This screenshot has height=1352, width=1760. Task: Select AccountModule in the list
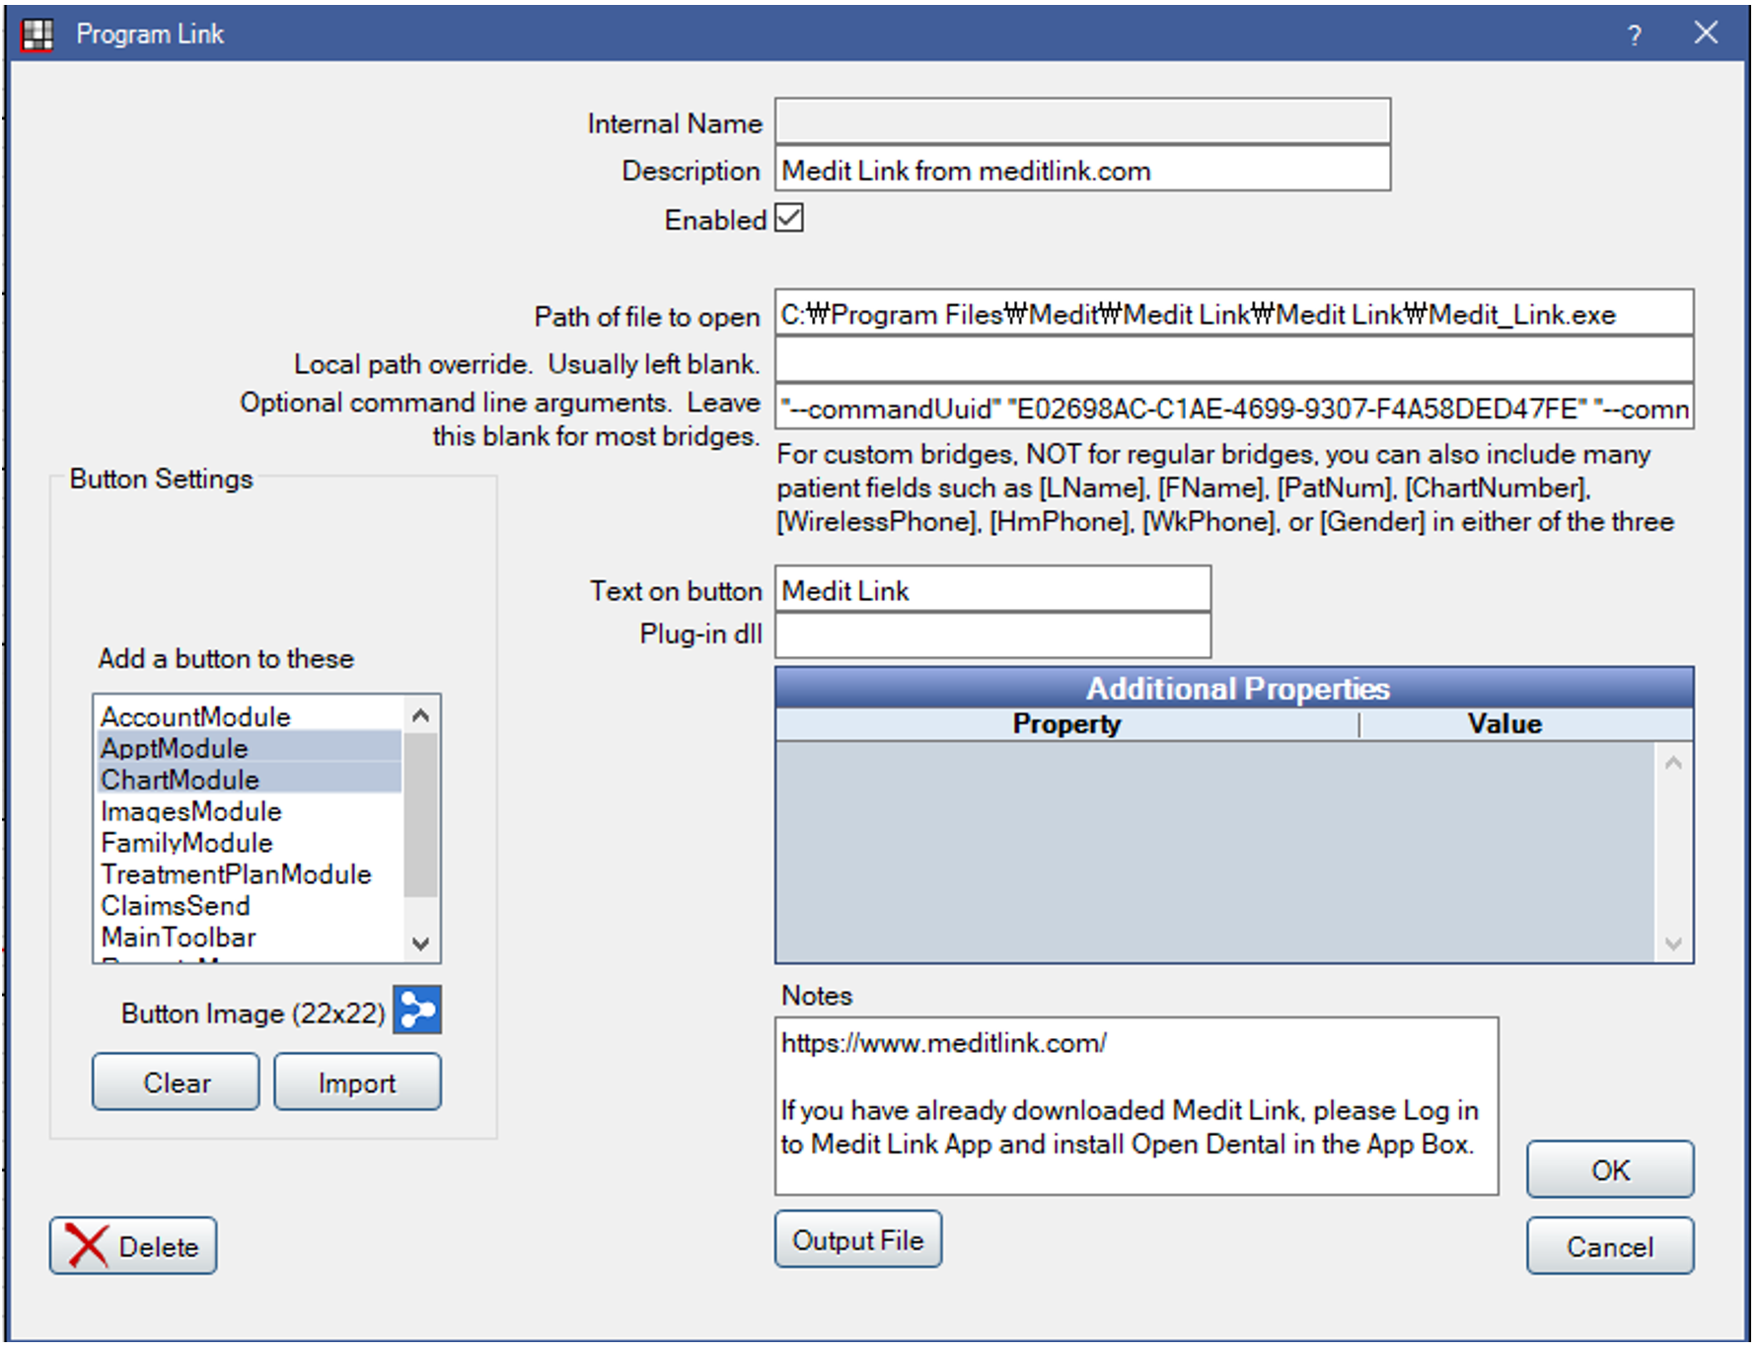pyautogui.click(x=250, y=716)
